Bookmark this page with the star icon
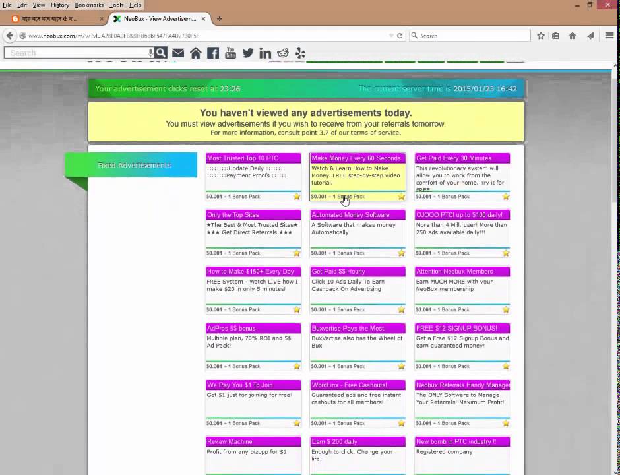 click(541, 36)
